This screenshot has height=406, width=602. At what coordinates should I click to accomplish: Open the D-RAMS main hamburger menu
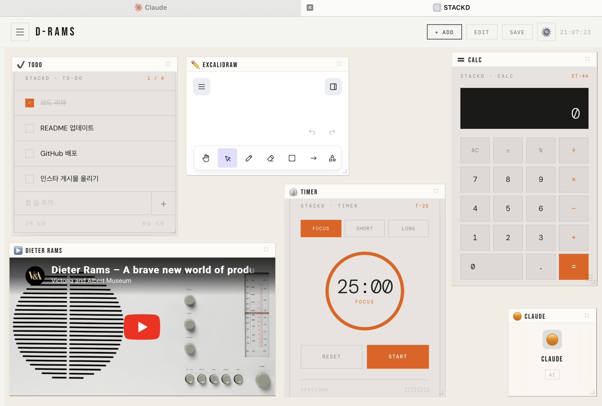(20, 32)
